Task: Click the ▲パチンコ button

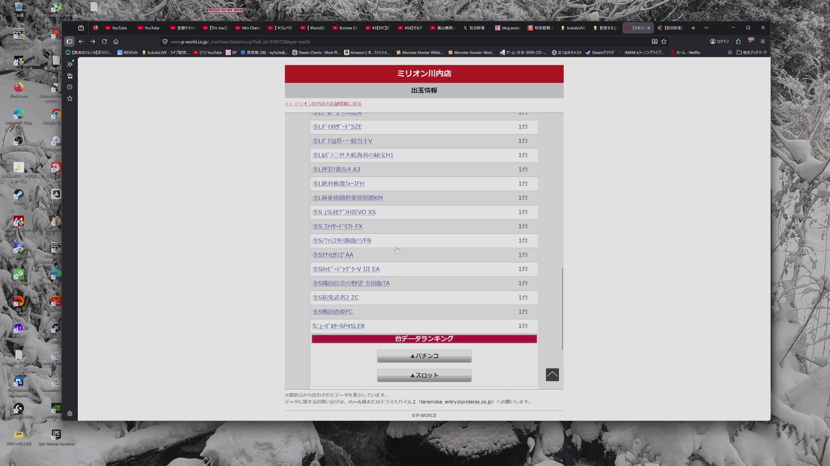Action: tap(424, 356)
